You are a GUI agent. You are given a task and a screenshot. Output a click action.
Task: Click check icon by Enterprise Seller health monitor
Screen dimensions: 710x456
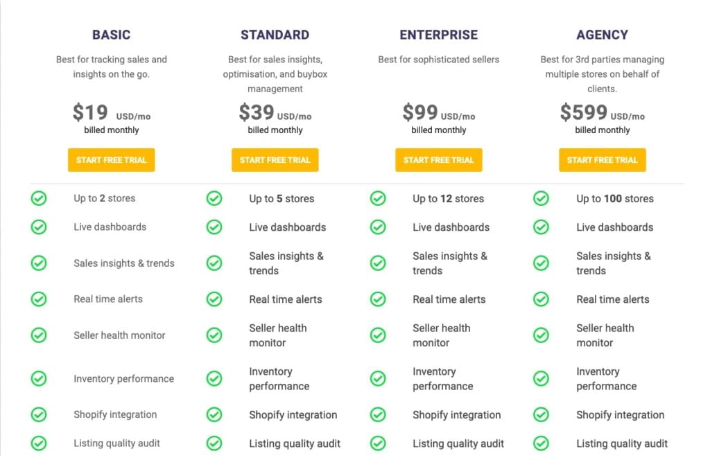click(378, 335)
